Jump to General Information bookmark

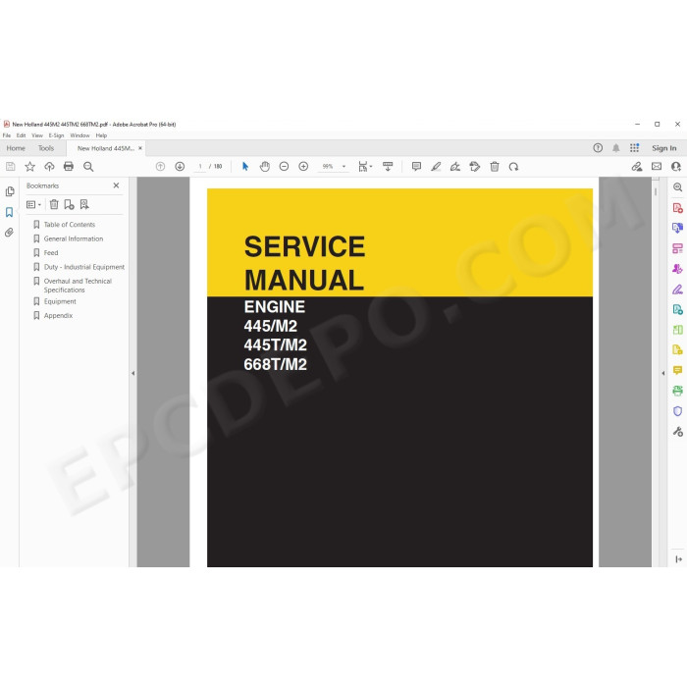tap(74, 238)
